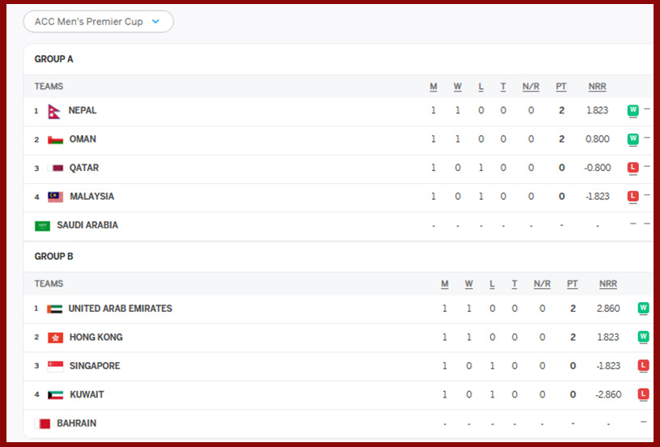Click the Saudi Arabia flag icon
660x447 pixels.
[42, 226]
